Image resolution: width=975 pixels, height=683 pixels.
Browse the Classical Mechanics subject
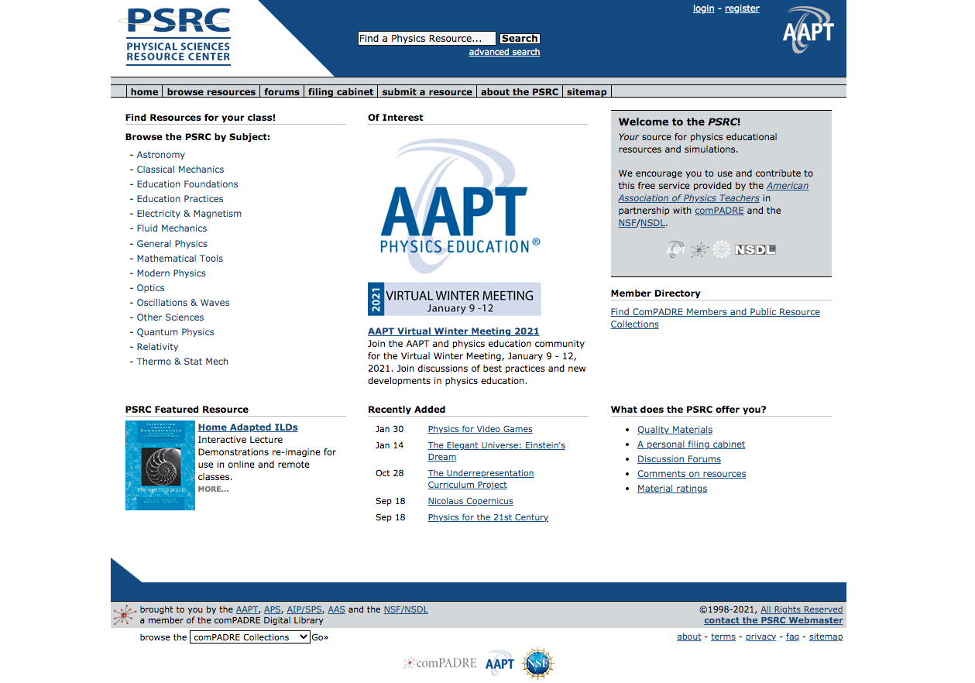click(180, 170)
